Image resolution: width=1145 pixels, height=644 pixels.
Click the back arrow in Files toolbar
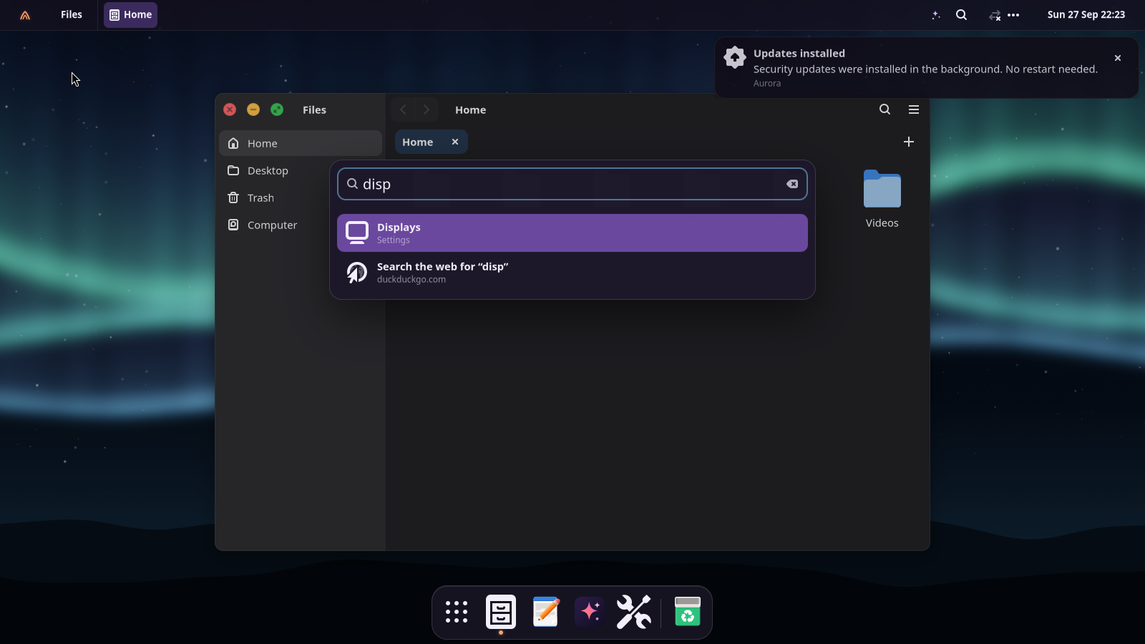click(403, 109)
